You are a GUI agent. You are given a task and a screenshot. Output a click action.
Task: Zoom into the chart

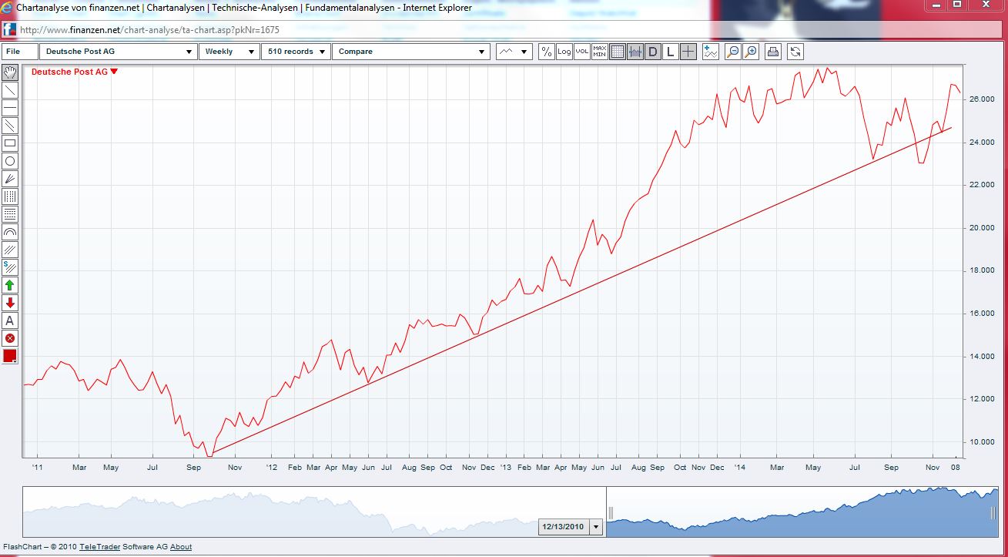pos(751,52)
